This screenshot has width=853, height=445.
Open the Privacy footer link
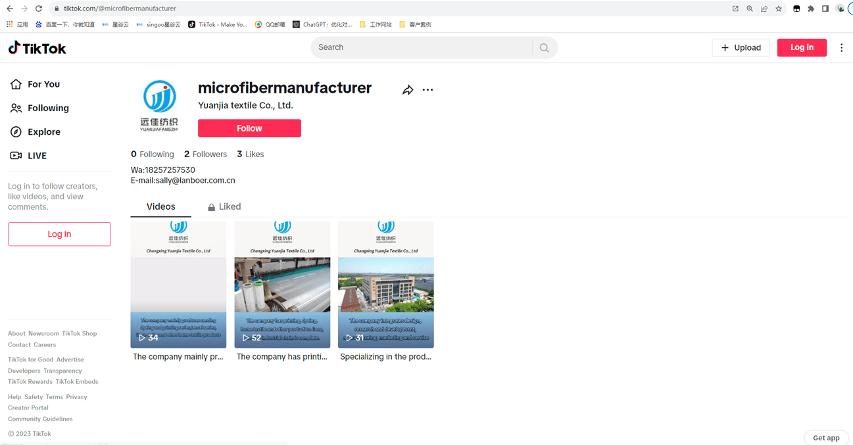pos(76,397)
